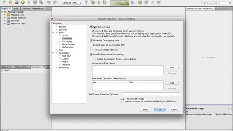Collapse the AndroidTestApp project node

click(2, 12)
